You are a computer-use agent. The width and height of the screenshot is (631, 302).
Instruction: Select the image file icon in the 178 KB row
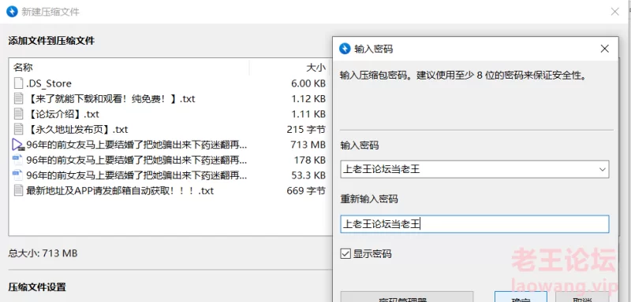click(17, 160)
